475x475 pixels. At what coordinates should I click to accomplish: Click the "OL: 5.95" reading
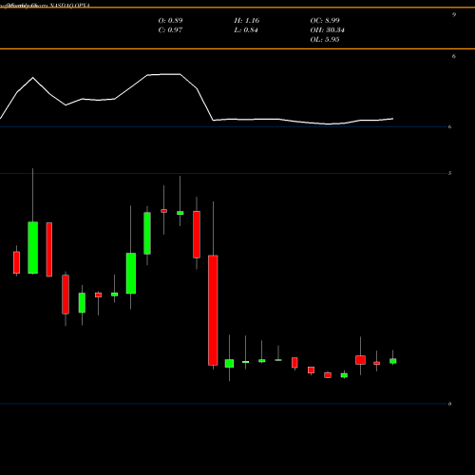pyautogui.click(x=325, y=39)
